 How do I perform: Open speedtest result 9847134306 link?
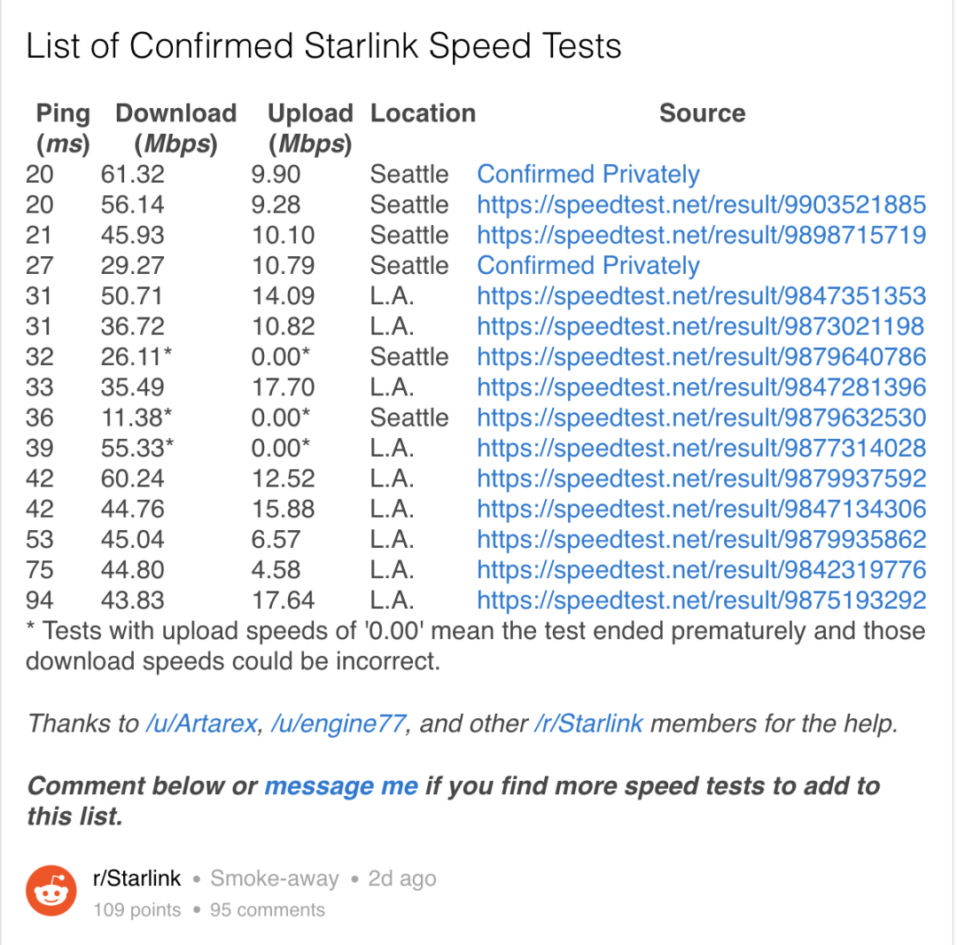pos(701,509)
